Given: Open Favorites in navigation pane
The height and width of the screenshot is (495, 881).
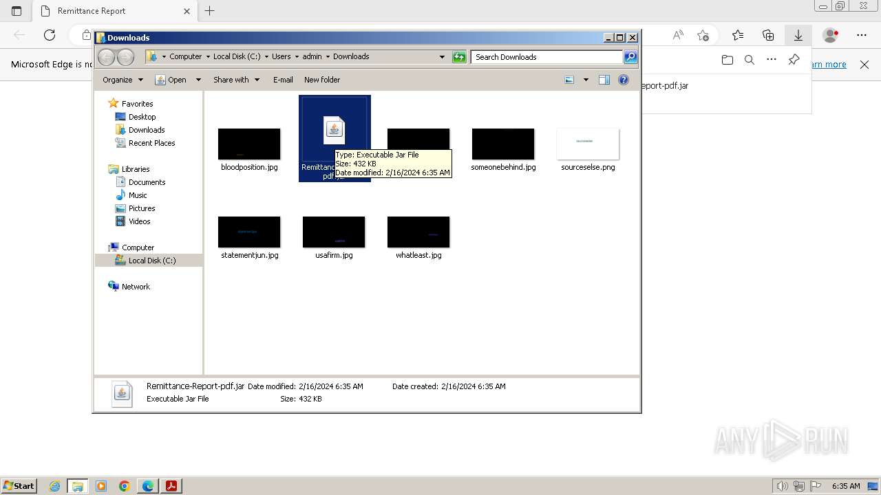Looking at the screenshot, I should [137, 104].
